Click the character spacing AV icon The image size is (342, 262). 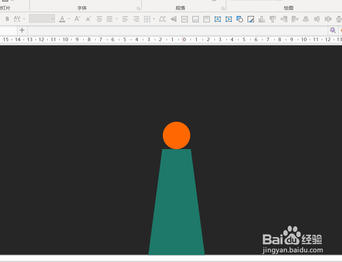pyautogui.click(x=17, y=19)
